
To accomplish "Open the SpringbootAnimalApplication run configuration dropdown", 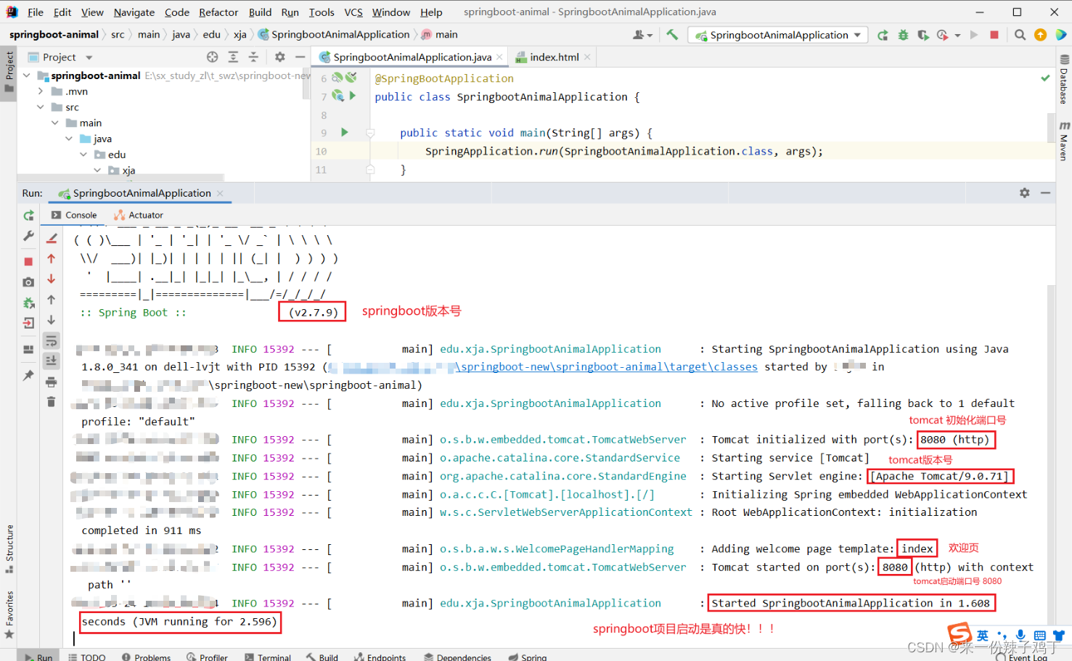I will coord(779,35).
